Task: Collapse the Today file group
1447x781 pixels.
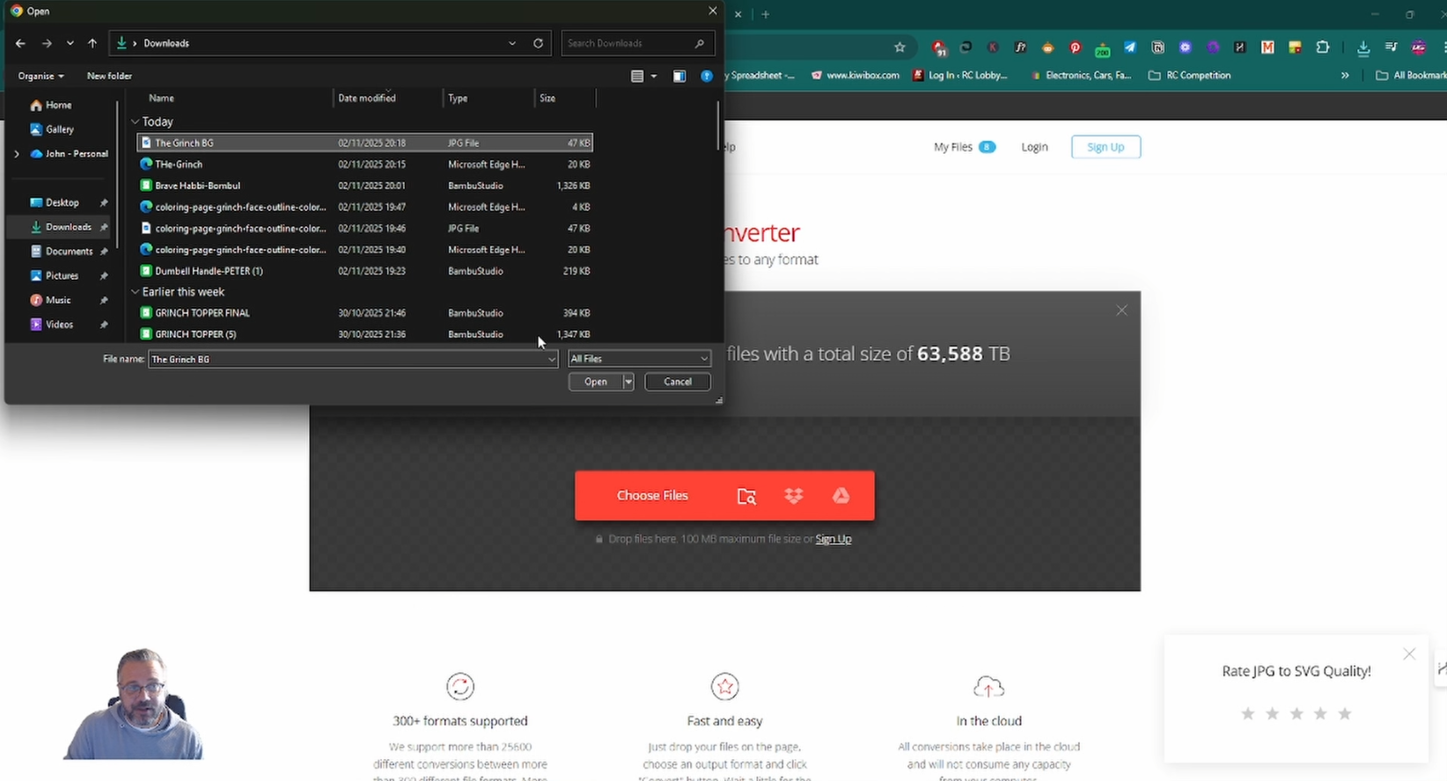Action: [135, 121]
